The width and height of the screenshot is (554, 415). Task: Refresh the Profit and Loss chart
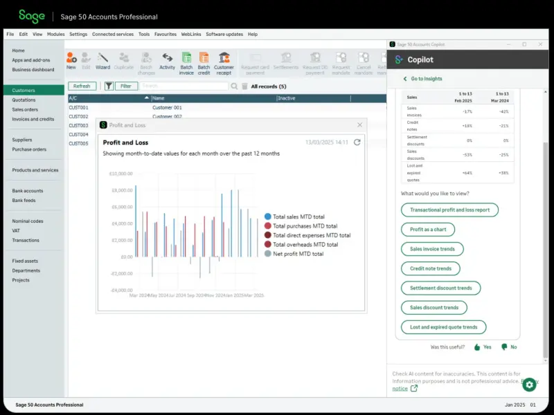[357, 142]
